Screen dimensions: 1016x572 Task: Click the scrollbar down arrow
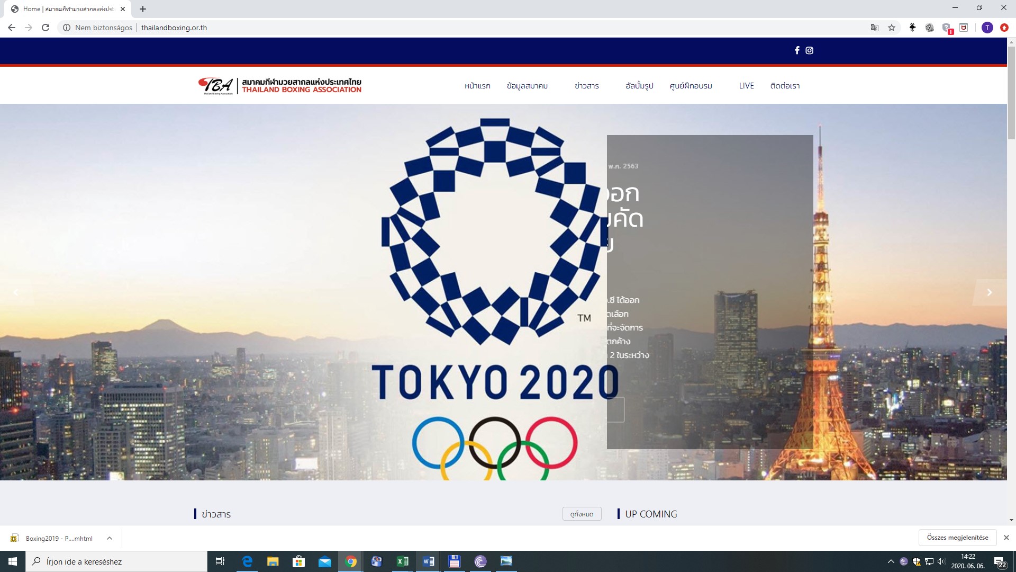coord(1011,520)
